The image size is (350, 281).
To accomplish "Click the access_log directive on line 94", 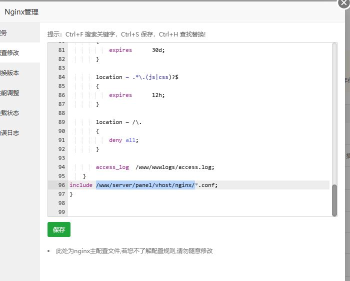I will pos(112,167).
